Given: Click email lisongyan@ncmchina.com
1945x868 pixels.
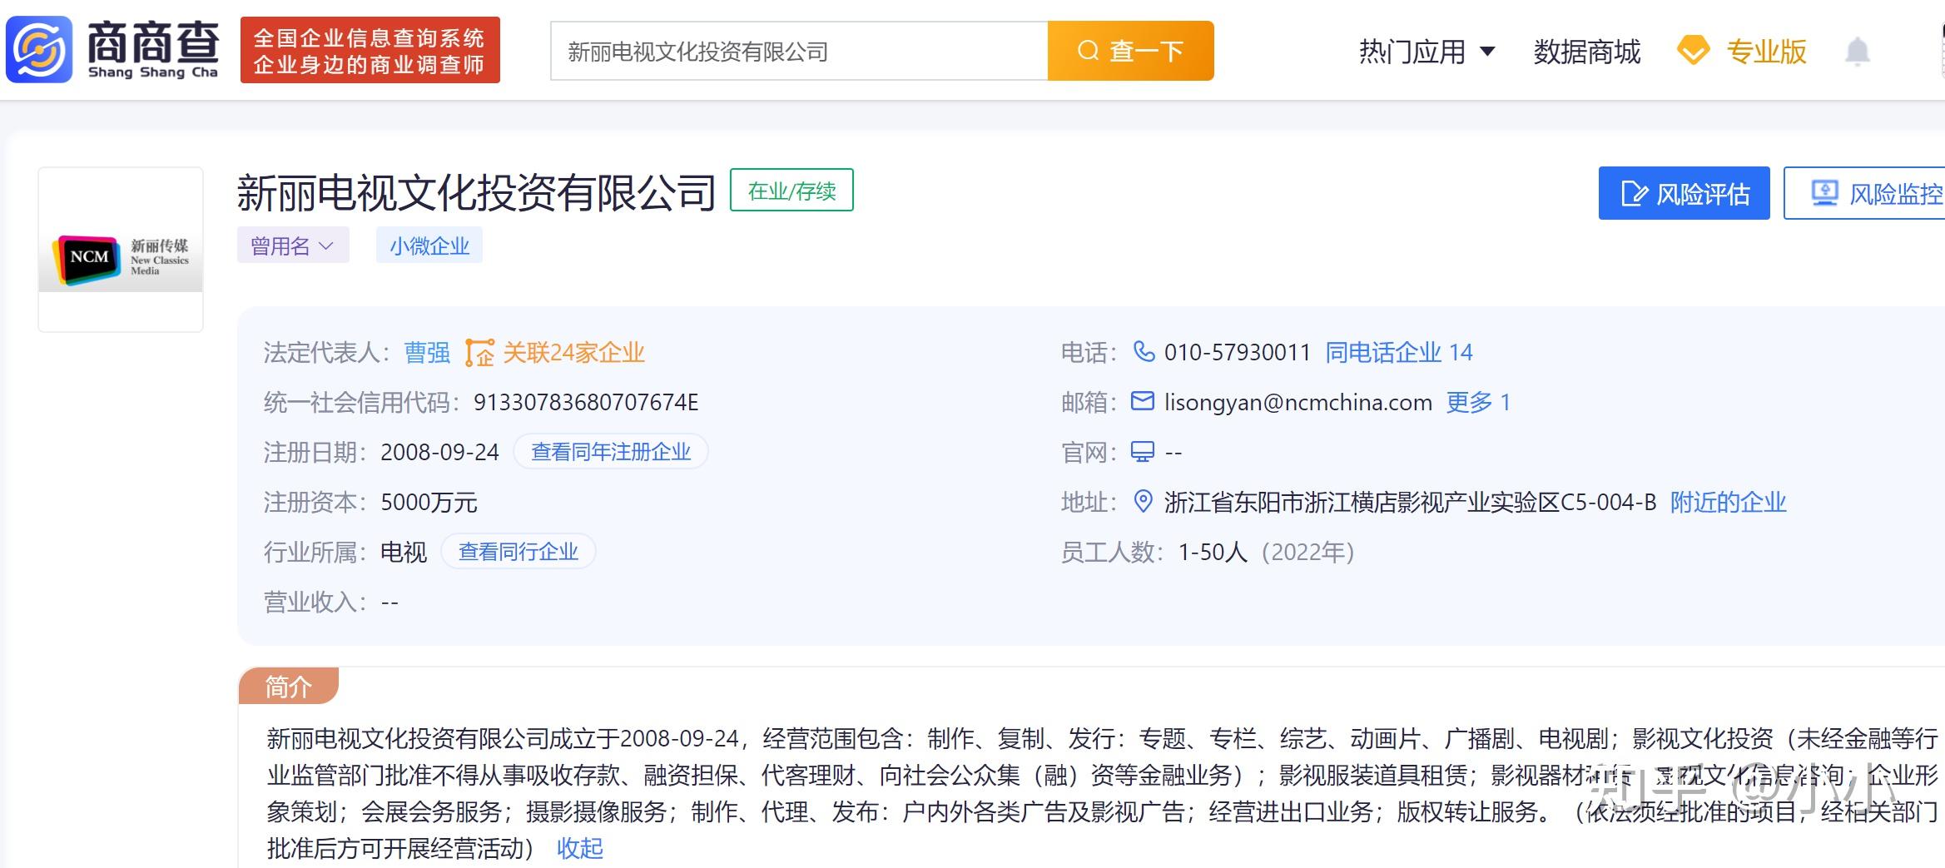Looking at the screenshot, I should click(1298, 403).
